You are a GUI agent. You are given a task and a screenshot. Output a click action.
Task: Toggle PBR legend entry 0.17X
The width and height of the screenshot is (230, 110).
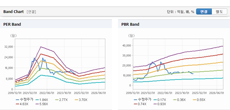click(x=160, y=100)
